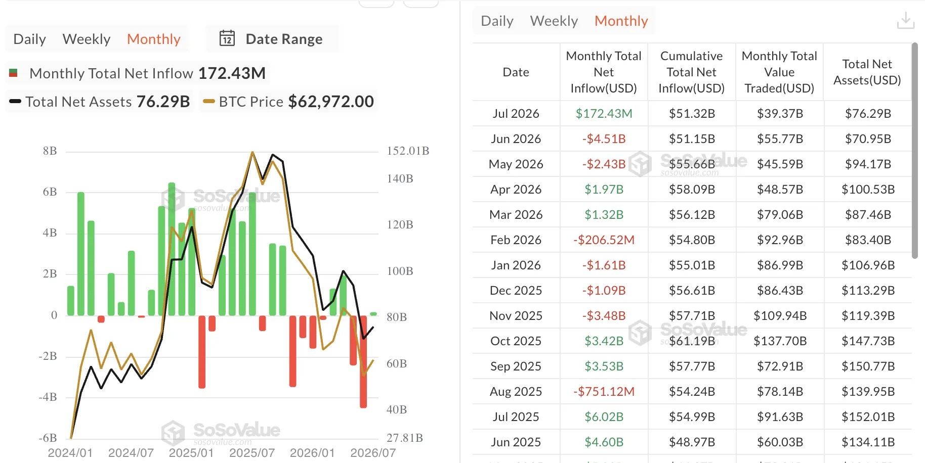Toggle the BTC Price legend series
925x463 pixels.
point(288,102)
